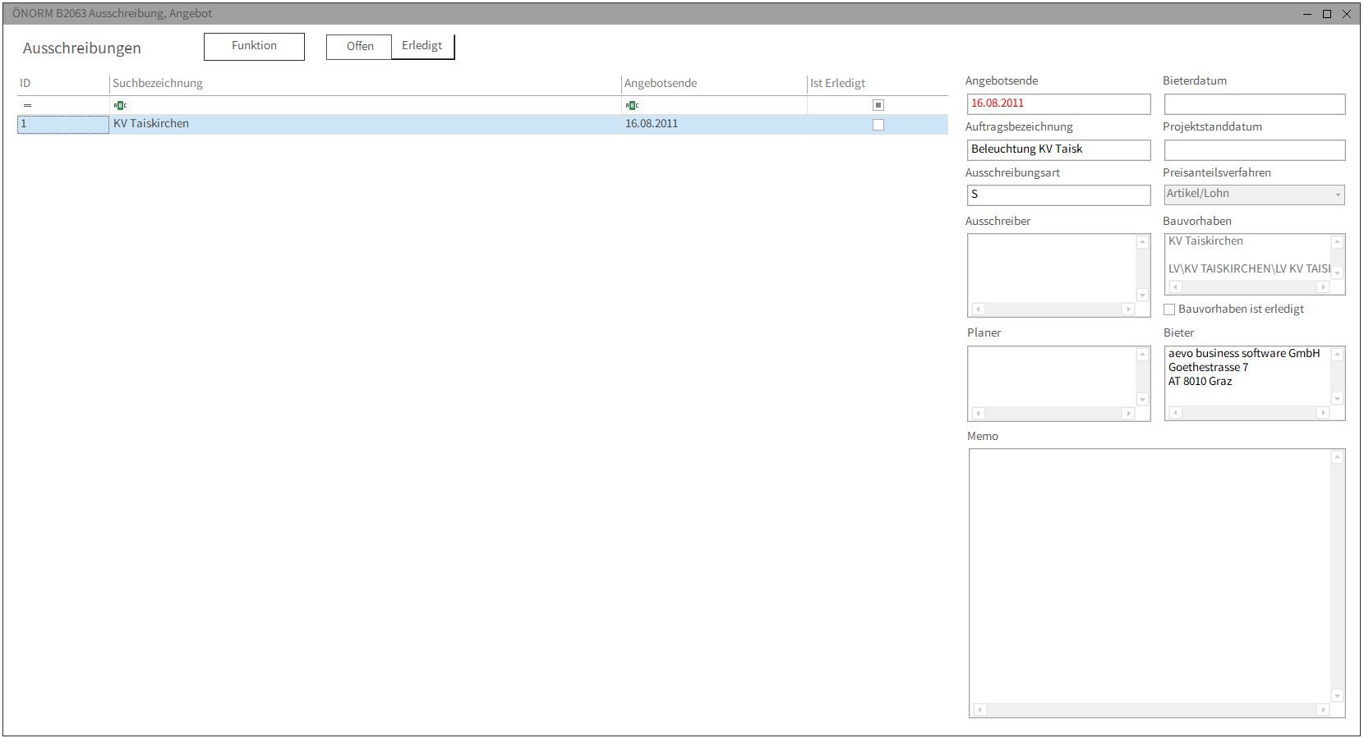The height and width of the screenshot is (738, 1364).
Task: Click Bauvorhaben horizontal scroll right arrow
Action: [1323, 287]
